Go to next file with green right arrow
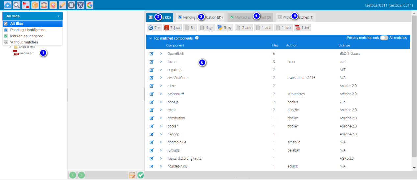Image resolution: width=417 pixels, height=180 pixels. coord(81,175)
